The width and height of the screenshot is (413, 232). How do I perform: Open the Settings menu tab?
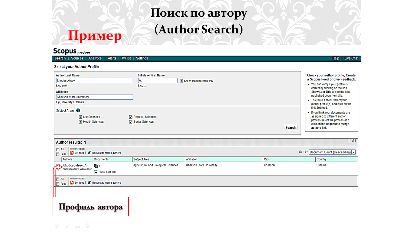(x=142, y=58)
